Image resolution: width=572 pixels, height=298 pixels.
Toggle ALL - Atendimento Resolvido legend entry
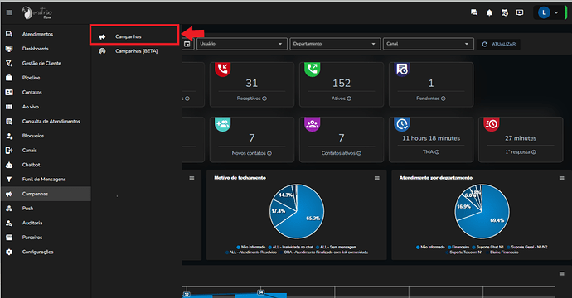coord(251,252)
